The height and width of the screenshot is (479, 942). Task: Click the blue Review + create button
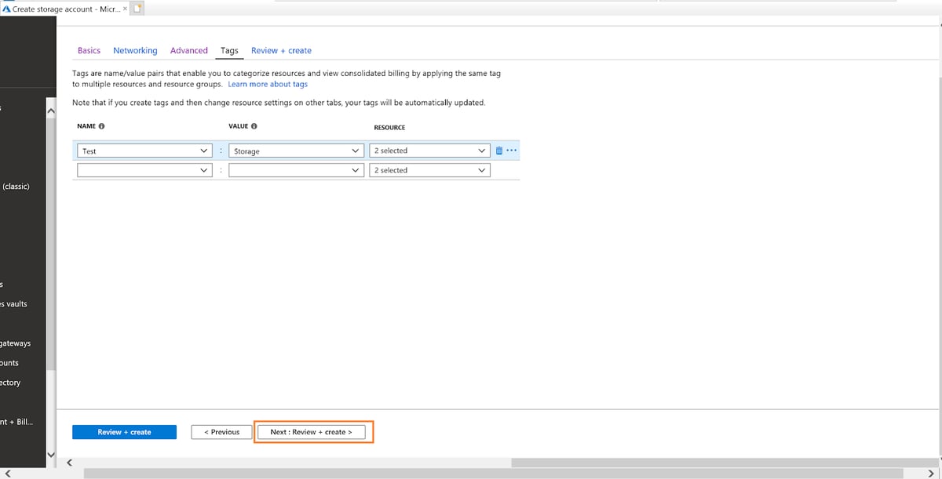click(124, 432)
